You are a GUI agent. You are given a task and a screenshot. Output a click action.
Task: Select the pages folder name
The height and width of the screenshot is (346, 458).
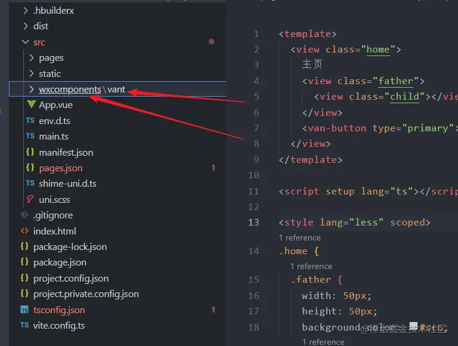51,58
